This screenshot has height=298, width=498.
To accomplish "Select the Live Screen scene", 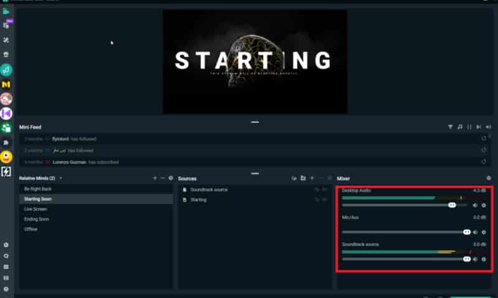I will [96, 209].
